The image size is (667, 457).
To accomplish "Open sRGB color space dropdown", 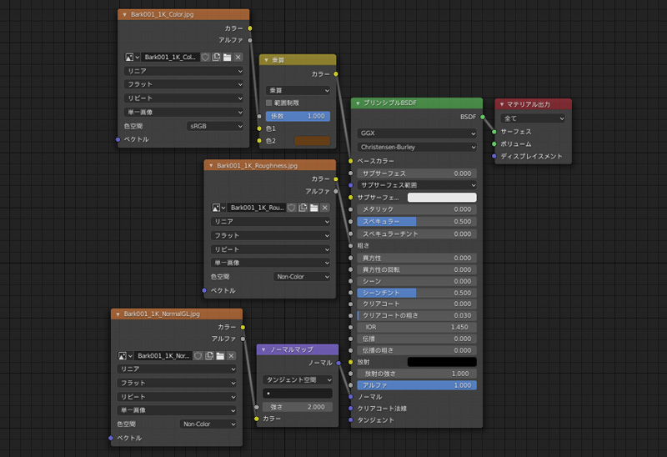I will coord(215,126).
